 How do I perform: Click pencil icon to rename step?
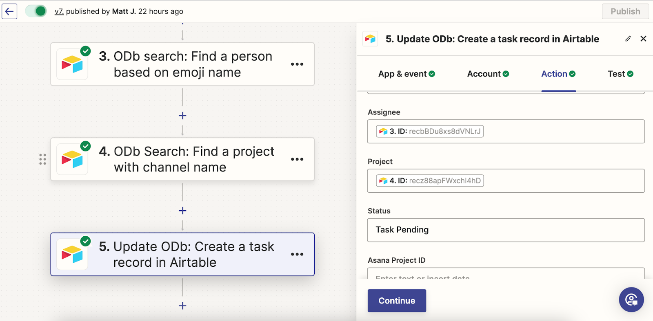(x=628, y=39)
